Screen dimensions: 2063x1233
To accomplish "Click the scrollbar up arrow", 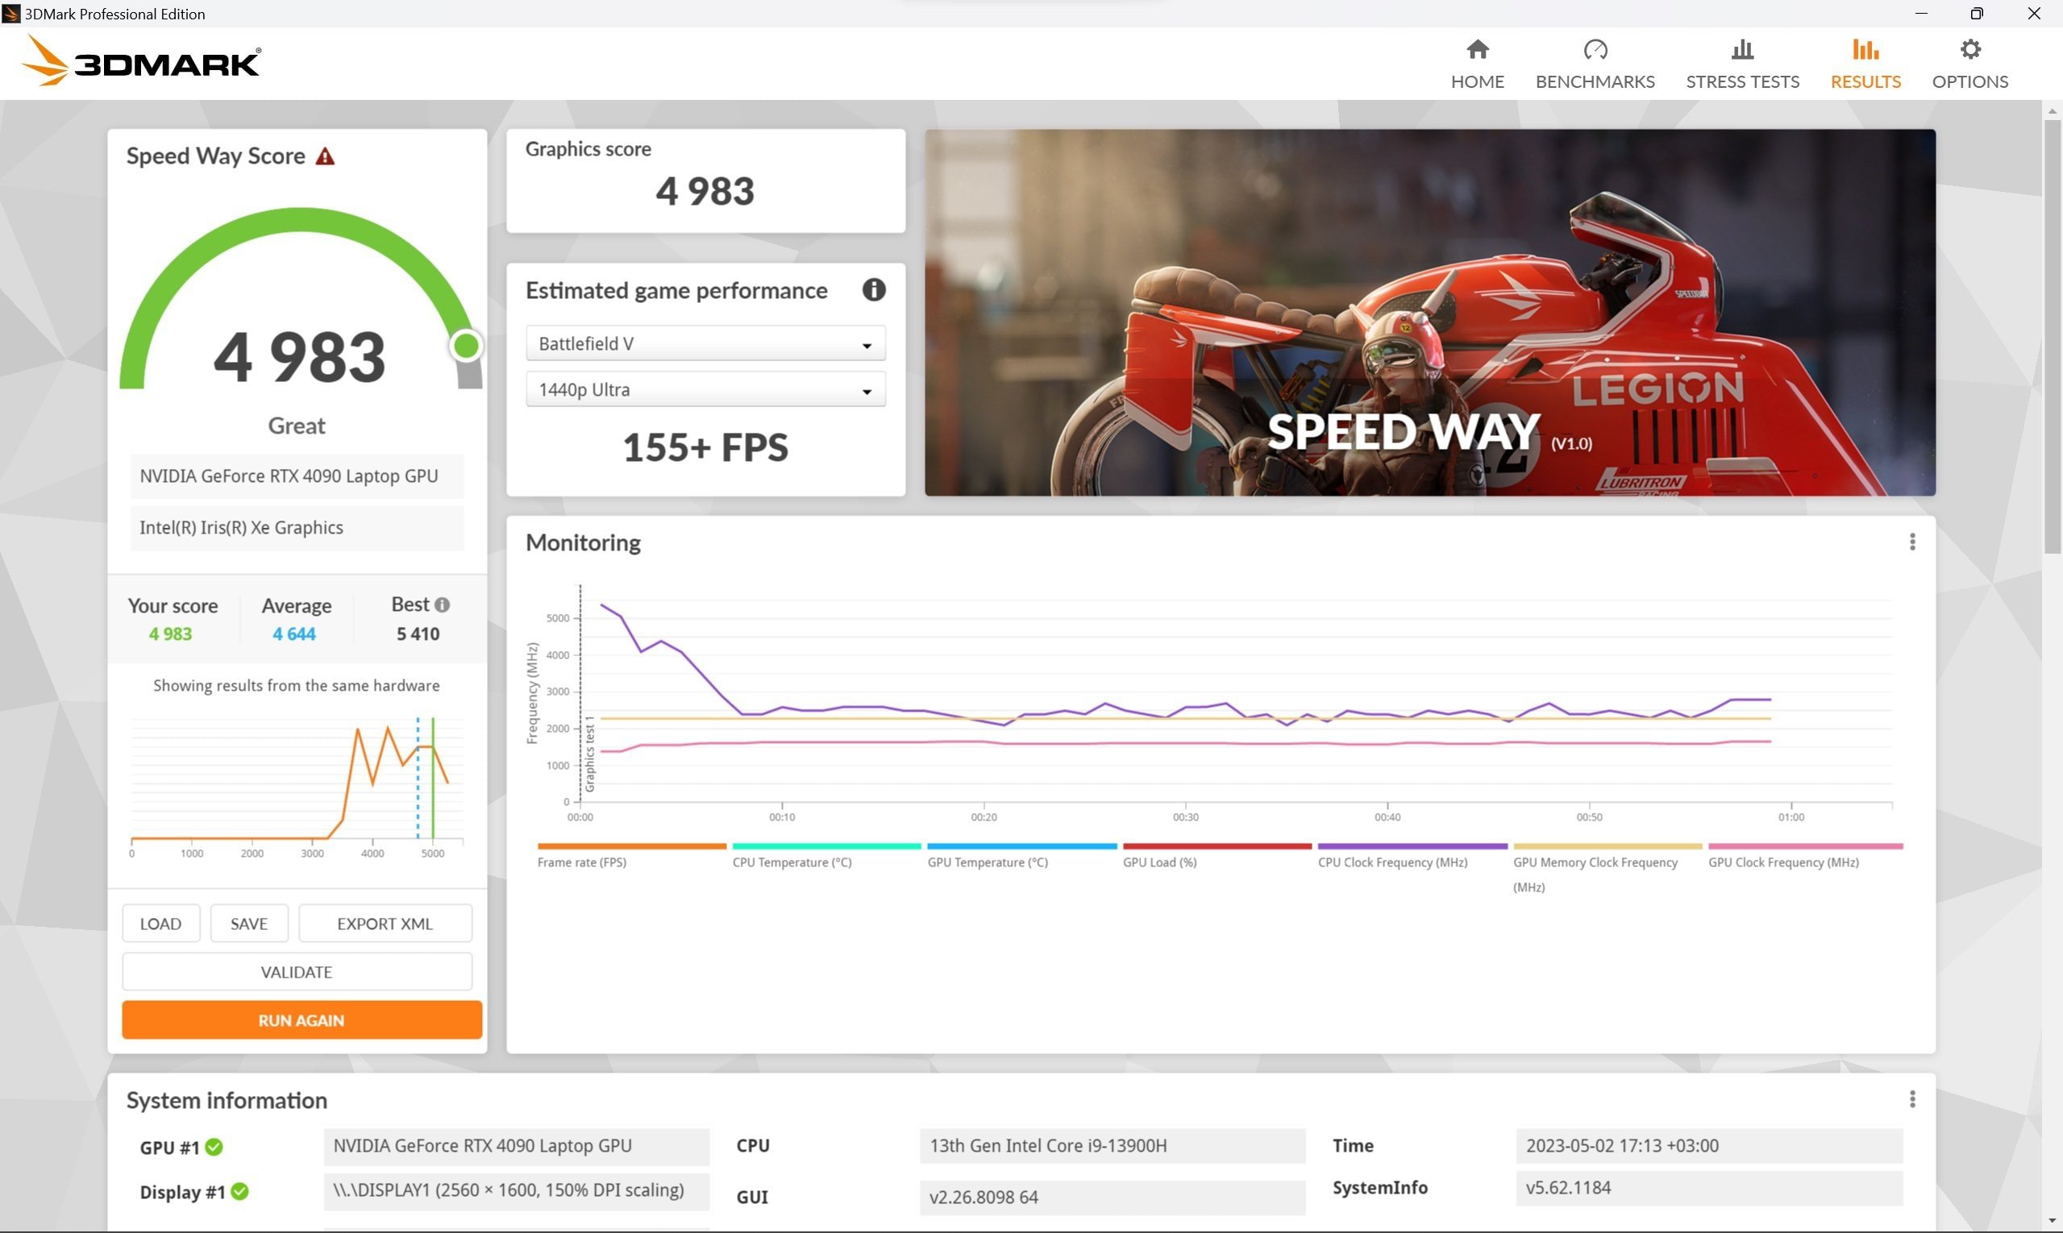I will (2053, 110).
